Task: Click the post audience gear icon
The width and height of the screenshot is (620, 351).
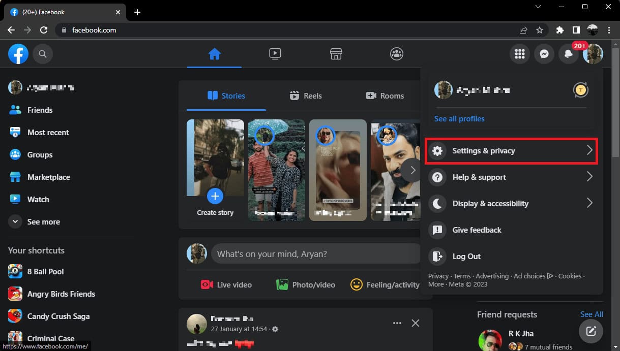Action: click(275, 329)
